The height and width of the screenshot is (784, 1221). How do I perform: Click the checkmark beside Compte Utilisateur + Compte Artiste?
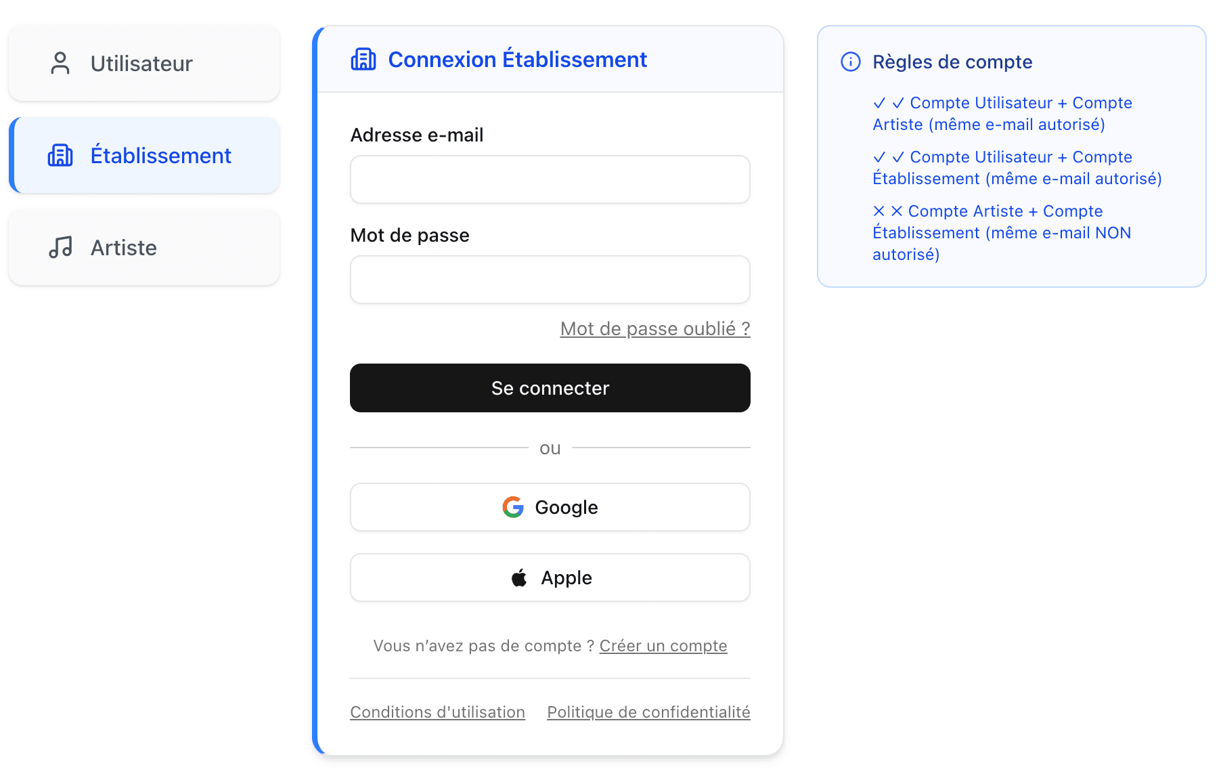click(879, 103)
